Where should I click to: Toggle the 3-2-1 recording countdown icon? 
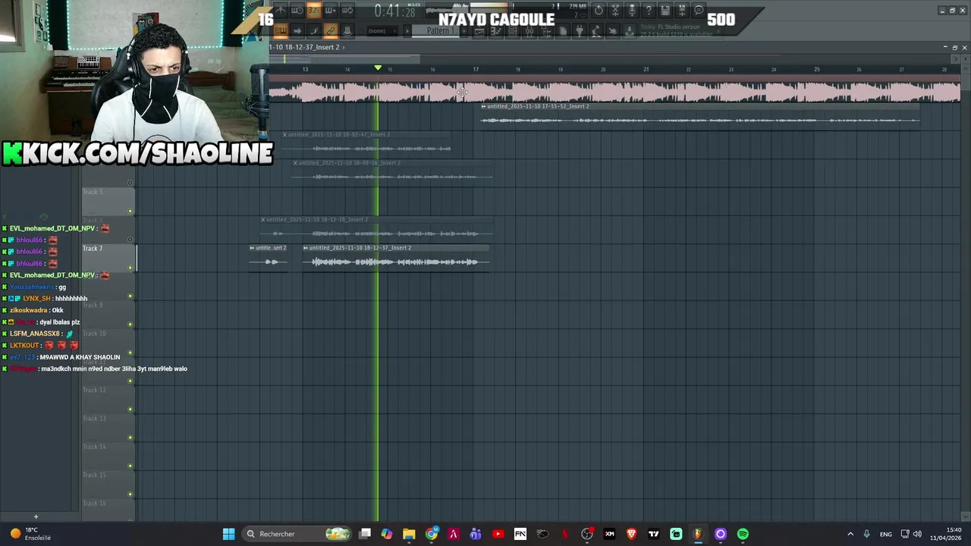coord(313,11)
